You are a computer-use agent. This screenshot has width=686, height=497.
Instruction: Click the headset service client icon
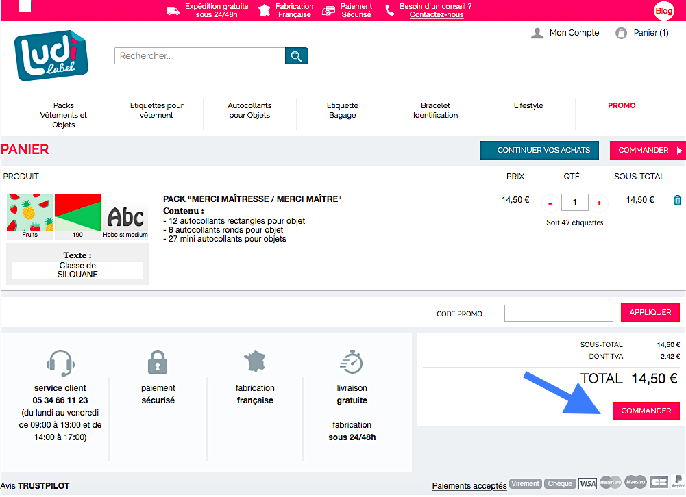[60, 363]
